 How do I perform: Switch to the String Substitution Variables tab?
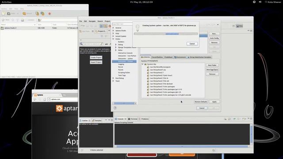click(x=199, y=57)
